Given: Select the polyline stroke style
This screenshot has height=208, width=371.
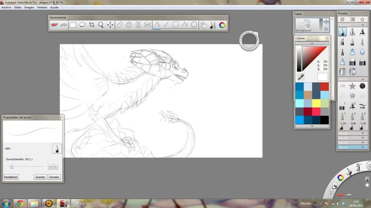Looking at the screenshot, I should 184,25.
